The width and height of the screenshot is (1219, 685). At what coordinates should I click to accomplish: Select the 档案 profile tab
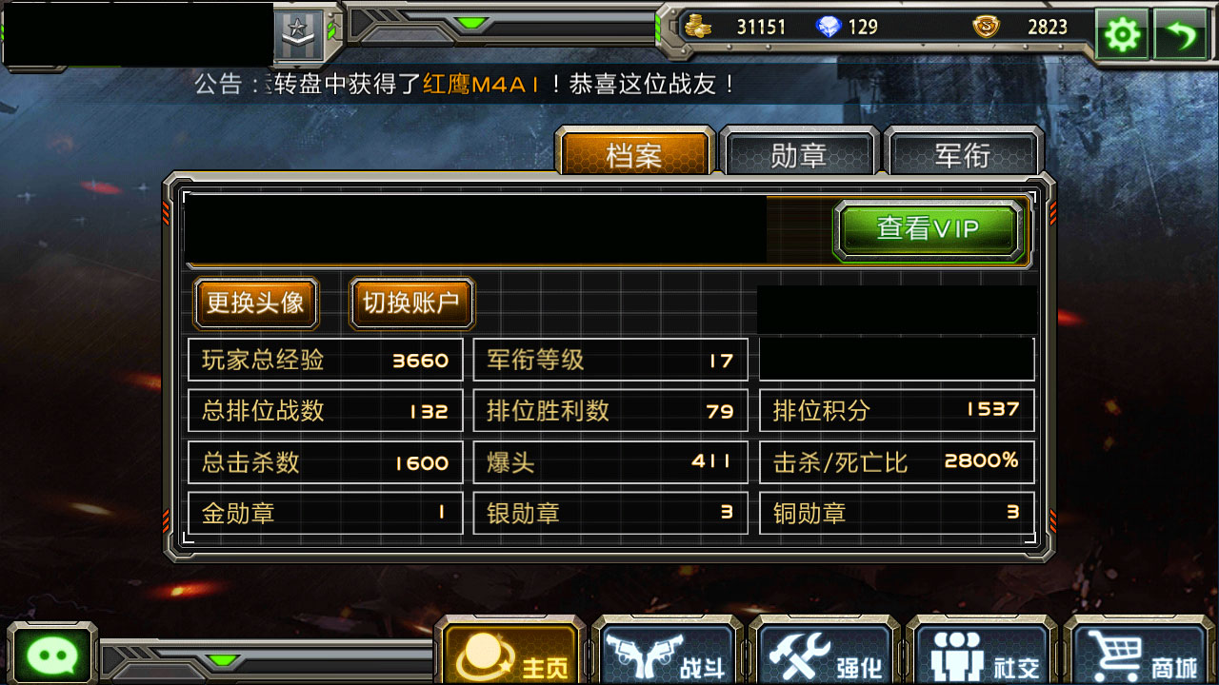[x=634, y=153]
